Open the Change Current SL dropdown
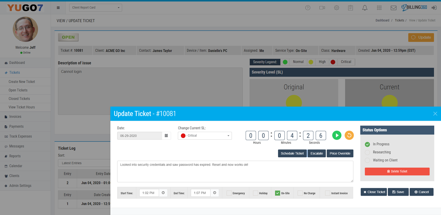This screenshot has width=441, height=215. [x=205, y=136]
